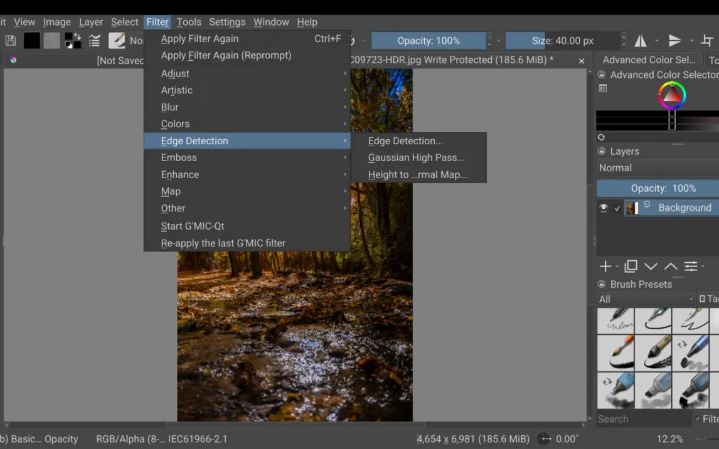Move layer down with the down arrow

click(x=651, y=267)
